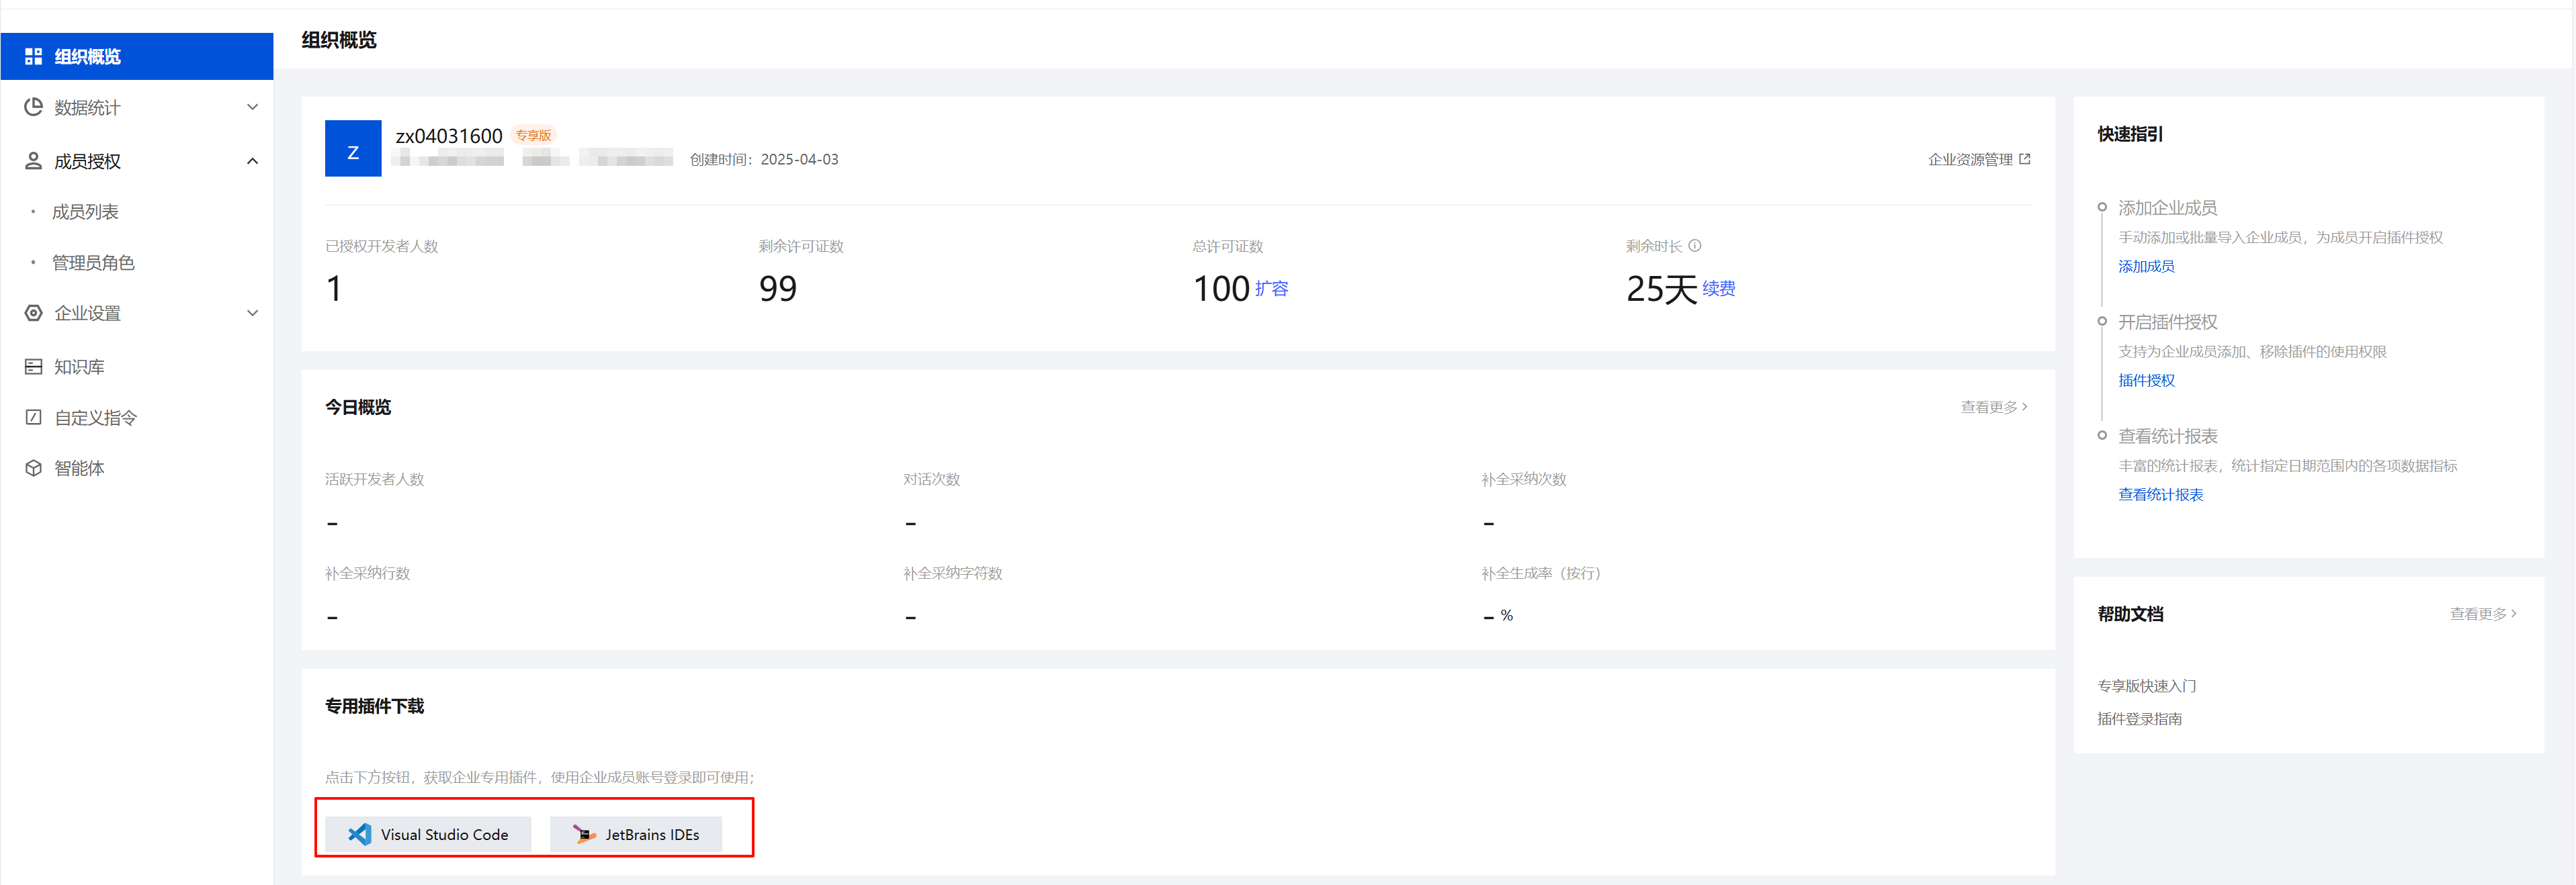Image resolution: width=2576 pixels, height=885 pixels.
Task: Click the info icon beside 剩余时长
Action: [1694, 246]
